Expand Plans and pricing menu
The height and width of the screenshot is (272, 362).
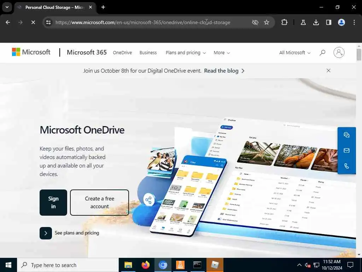click(186, 52)
